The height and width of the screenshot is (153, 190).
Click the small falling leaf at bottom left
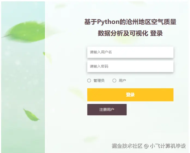coord(31,115)
